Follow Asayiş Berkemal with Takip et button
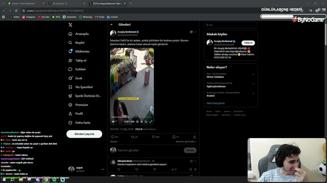This screenshot has height=183, width=327. click(248, 43)
